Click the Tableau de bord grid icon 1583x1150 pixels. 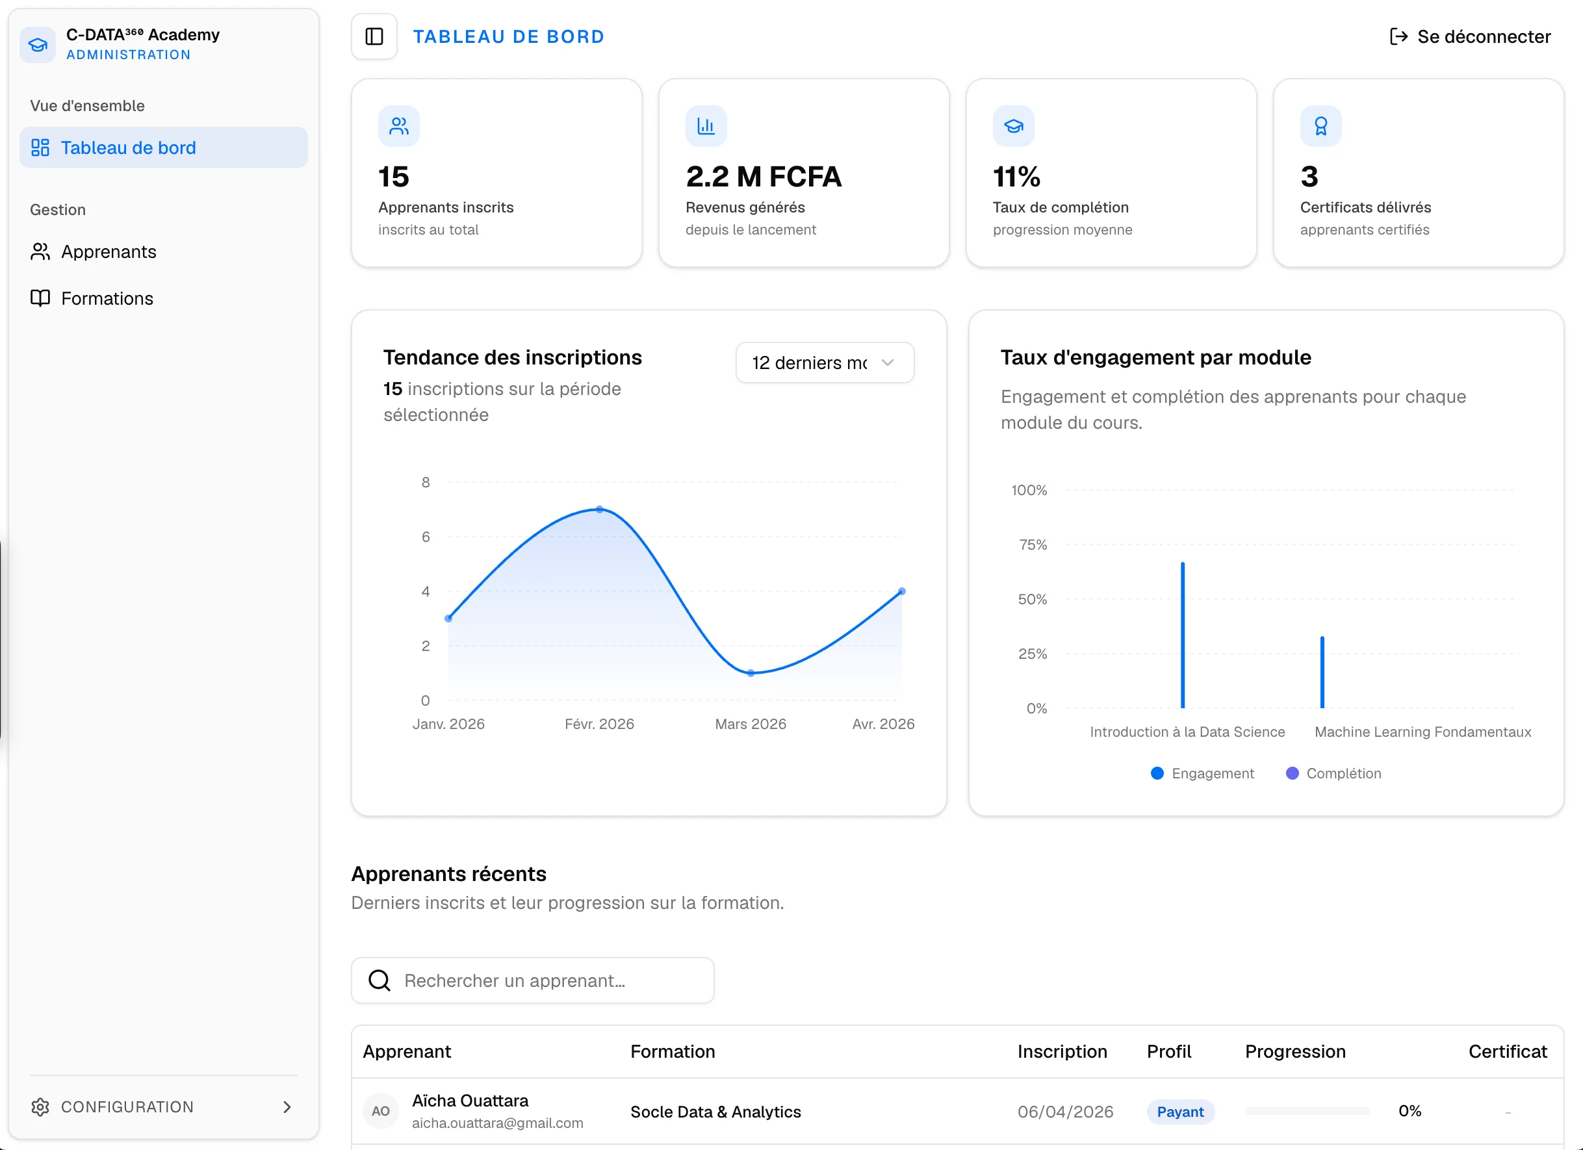click(40, 147)
